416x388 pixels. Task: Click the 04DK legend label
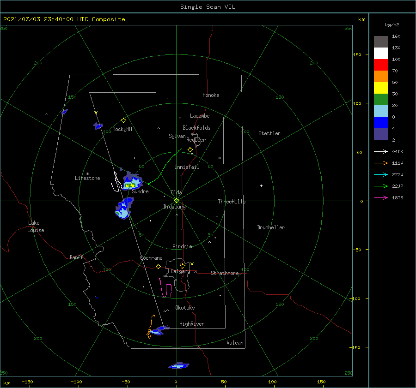tap(398, 151)
